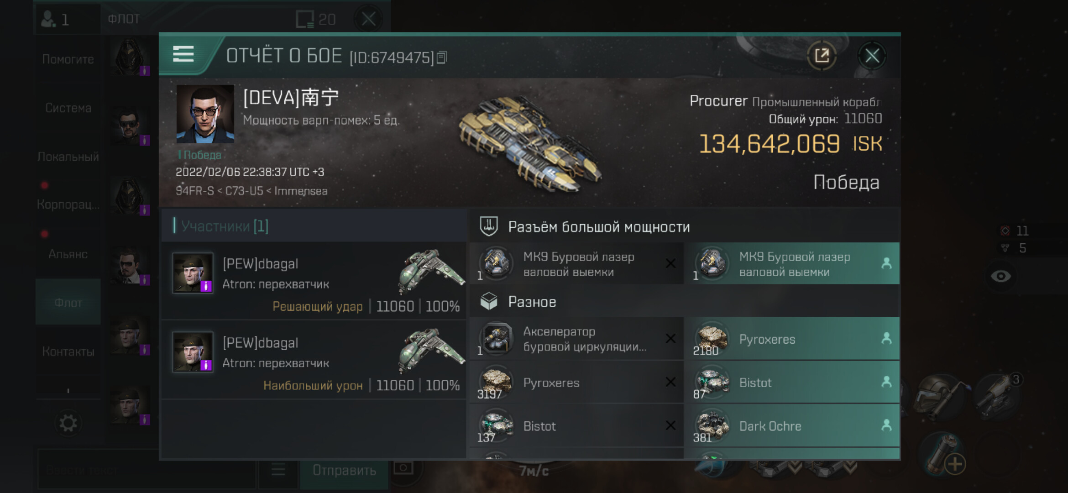Image resolution: width=1068 pixels, height=493 pixels.
Task: Open dbagal Решающий удар participant entry
Action: click(x=314, y=281)
